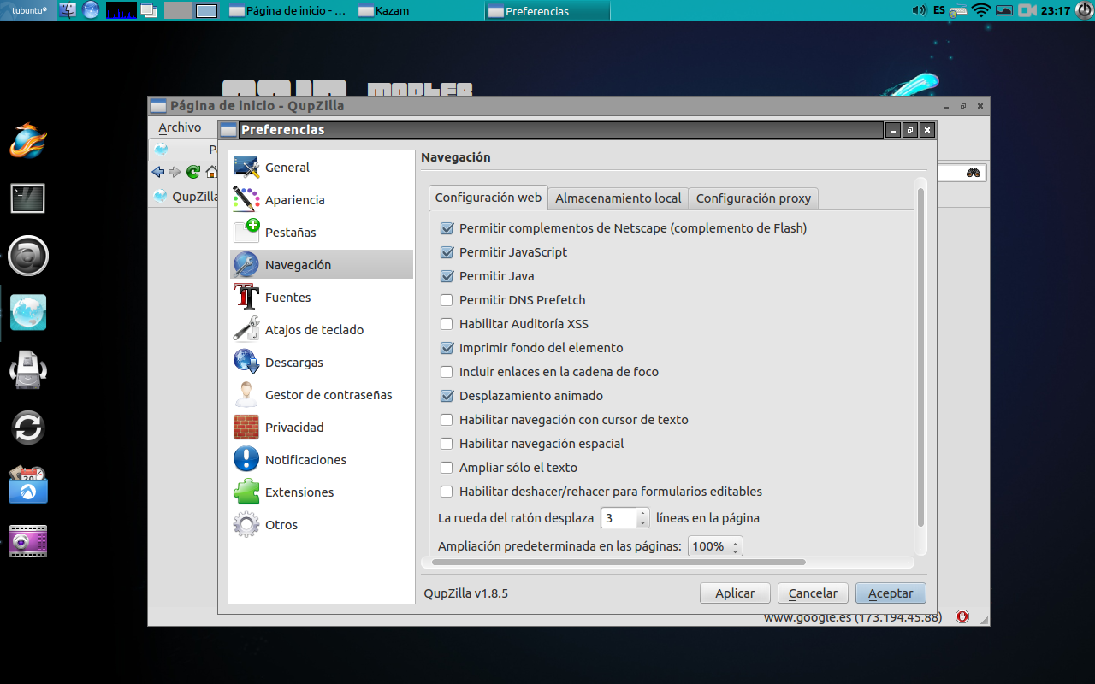The image size is (1095, 684).
Task: Click the Atajos de teclado tools icon
Action: click(x=246, y=330)
